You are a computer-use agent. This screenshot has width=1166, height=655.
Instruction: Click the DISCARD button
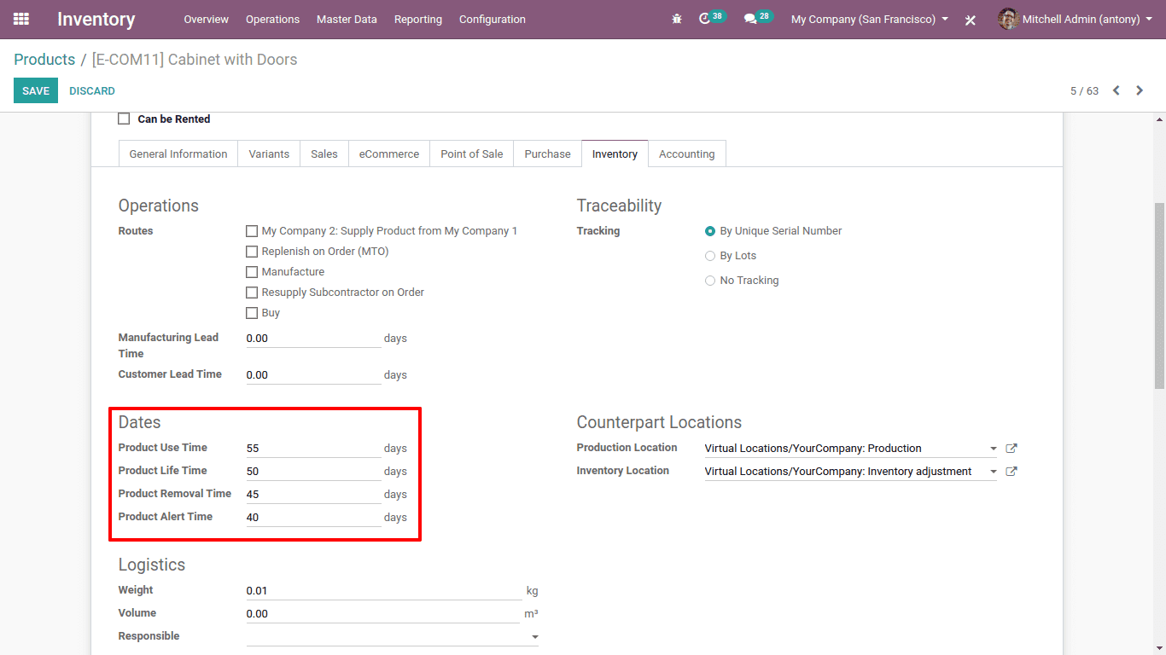[x=92, y=90]
